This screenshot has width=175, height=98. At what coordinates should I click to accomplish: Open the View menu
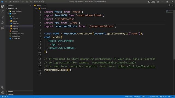[22, 2]
